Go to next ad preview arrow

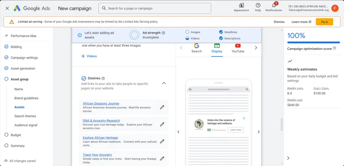pyautogui.click(x=259, y=132)
